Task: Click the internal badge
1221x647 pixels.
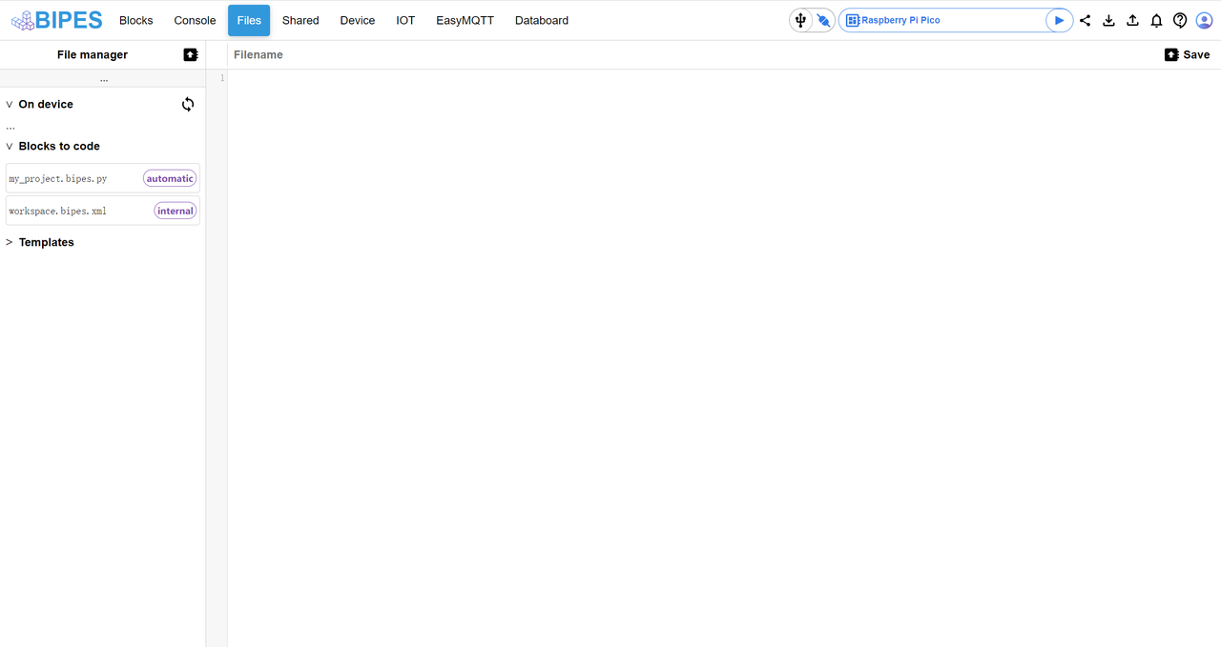Action: (176, 211)
